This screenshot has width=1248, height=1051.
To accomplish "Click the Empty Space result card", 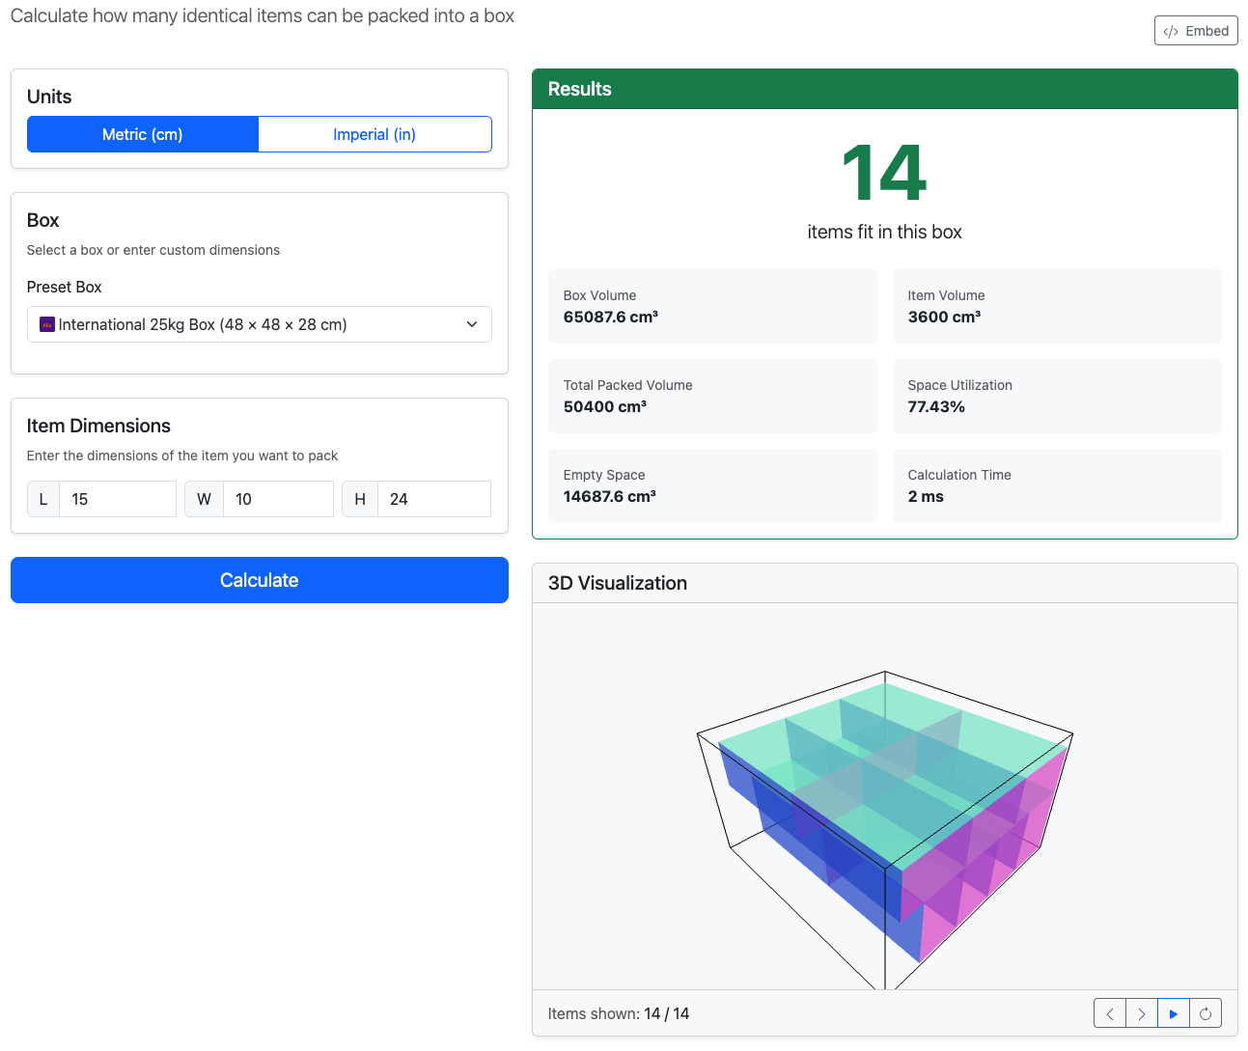I will pos(712,485).
